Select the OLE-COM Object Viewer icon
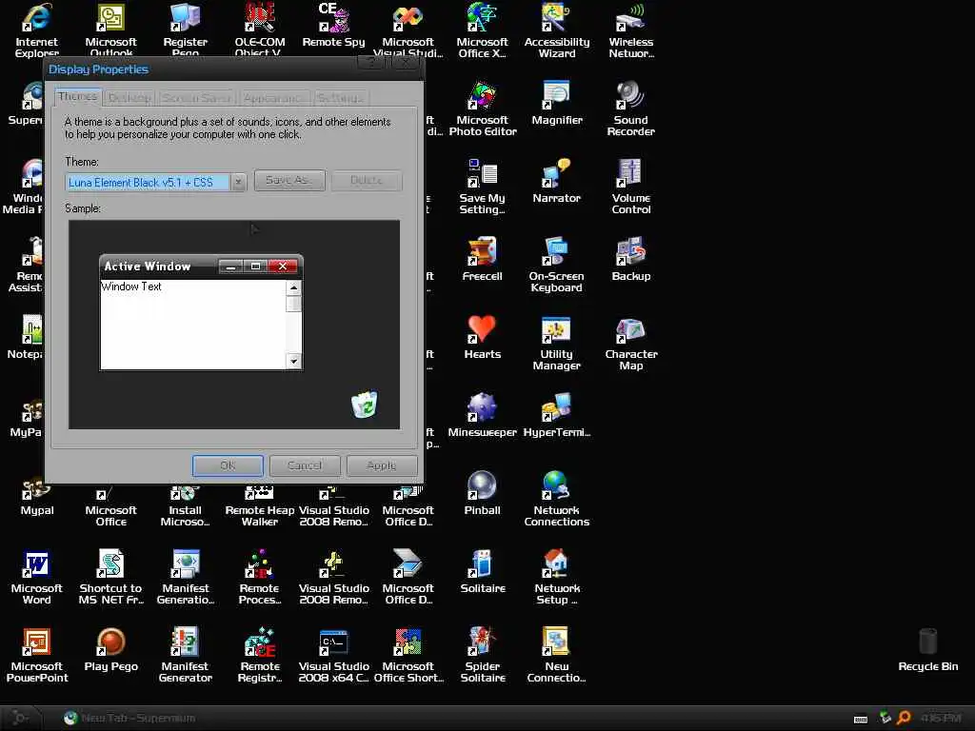Screen dimensions: 975x731 pyautogui.click(x=260, y=30)
